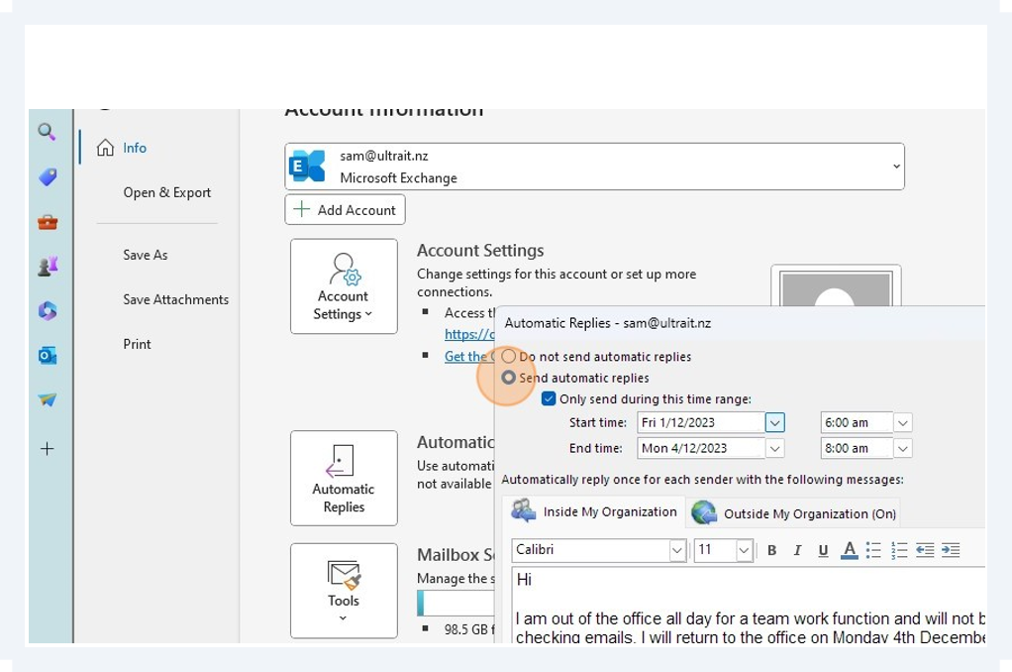Click the Automatic Replies button
Screen dimensions: 1012x672
pyautogui.click(x=344, y=478)
